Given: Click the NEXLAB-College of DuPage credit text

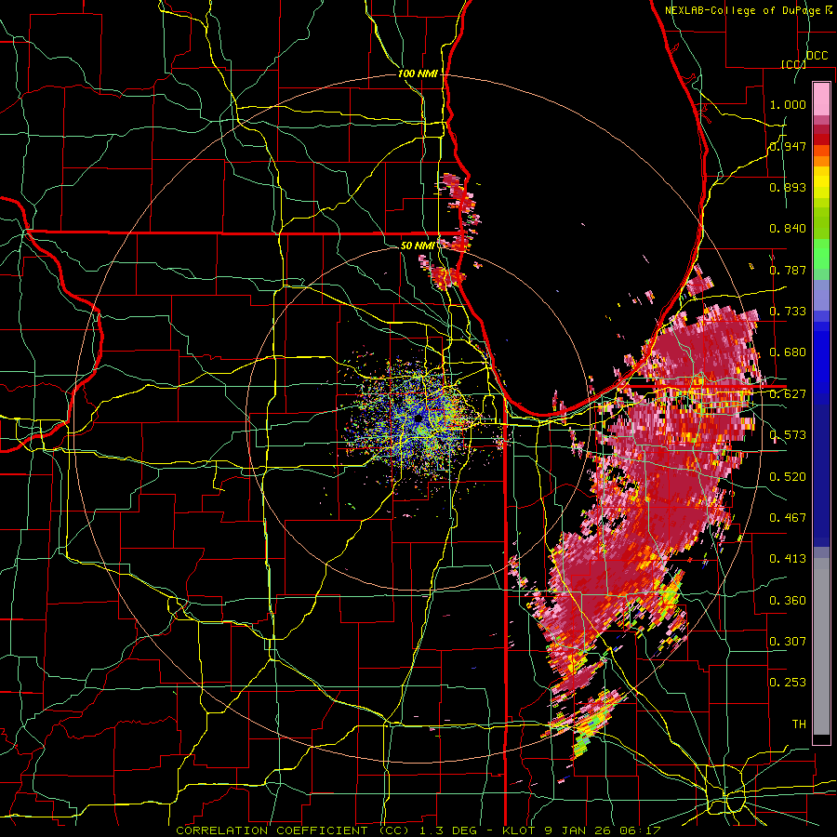Looking at the screenshot, I should coord(741,10).
